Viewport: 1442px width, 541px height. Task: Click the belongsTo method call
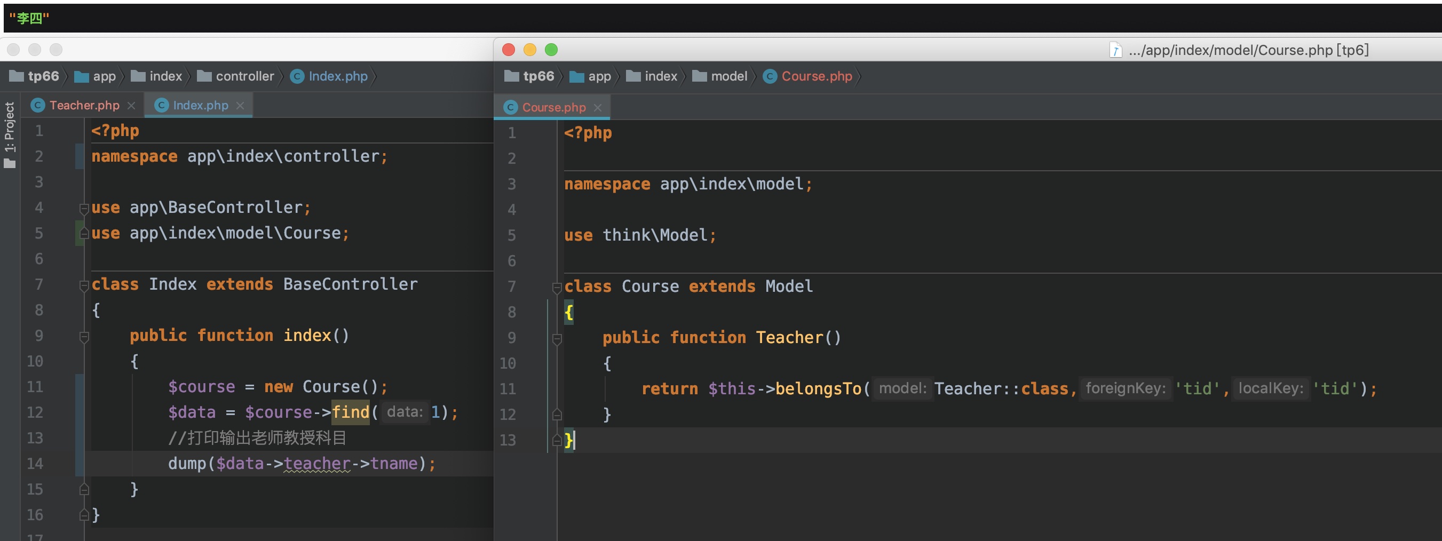click(x=818, y=389)
